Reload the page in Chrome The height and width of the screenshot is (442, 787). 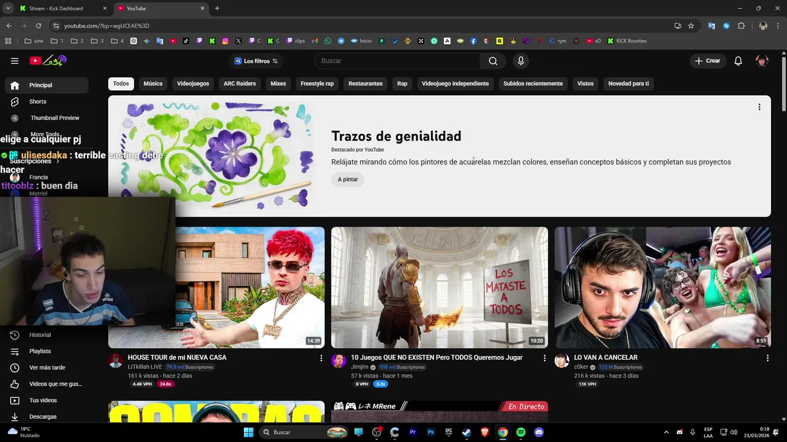coord(38,26)
